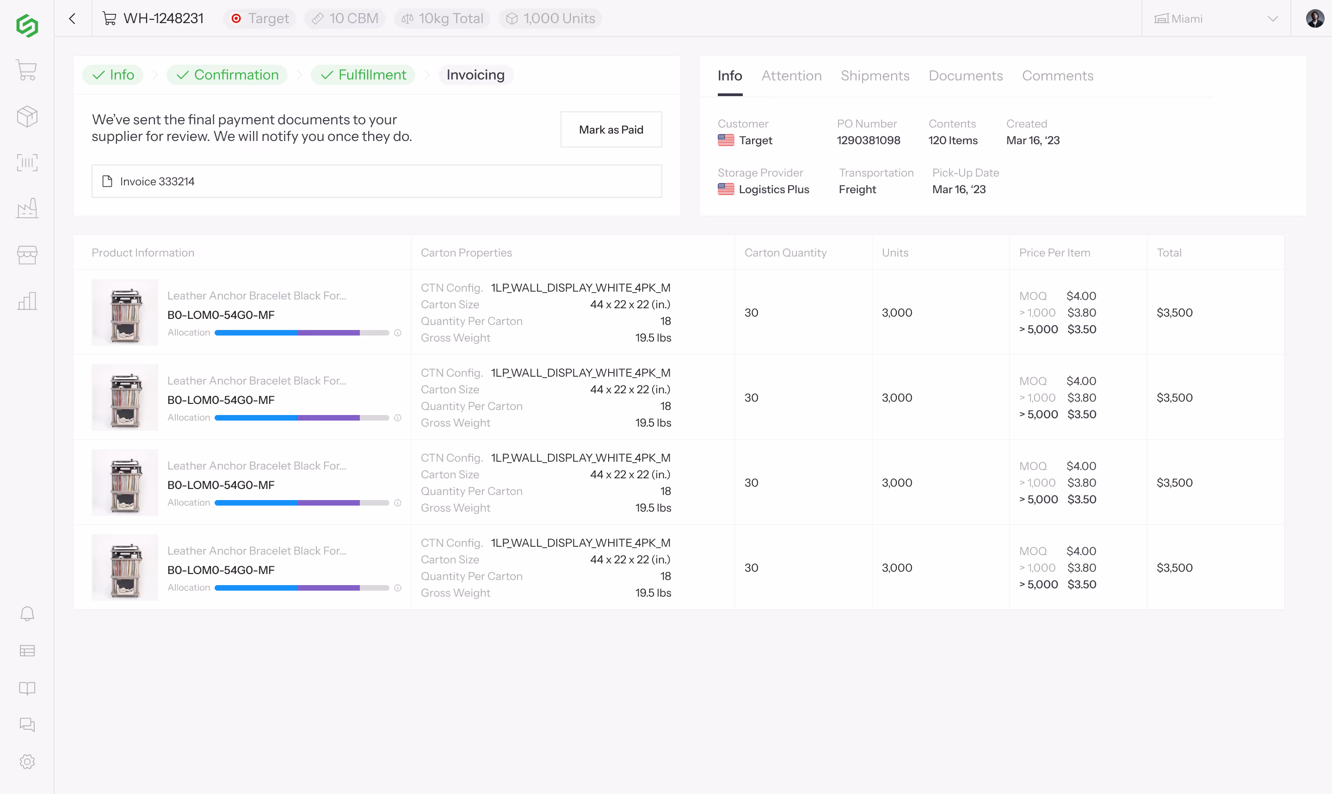Viewport: 1332px width, 794px height.
Task: Open third product thumbnail image
Action: pyautogui.click(x=125, y=483)
